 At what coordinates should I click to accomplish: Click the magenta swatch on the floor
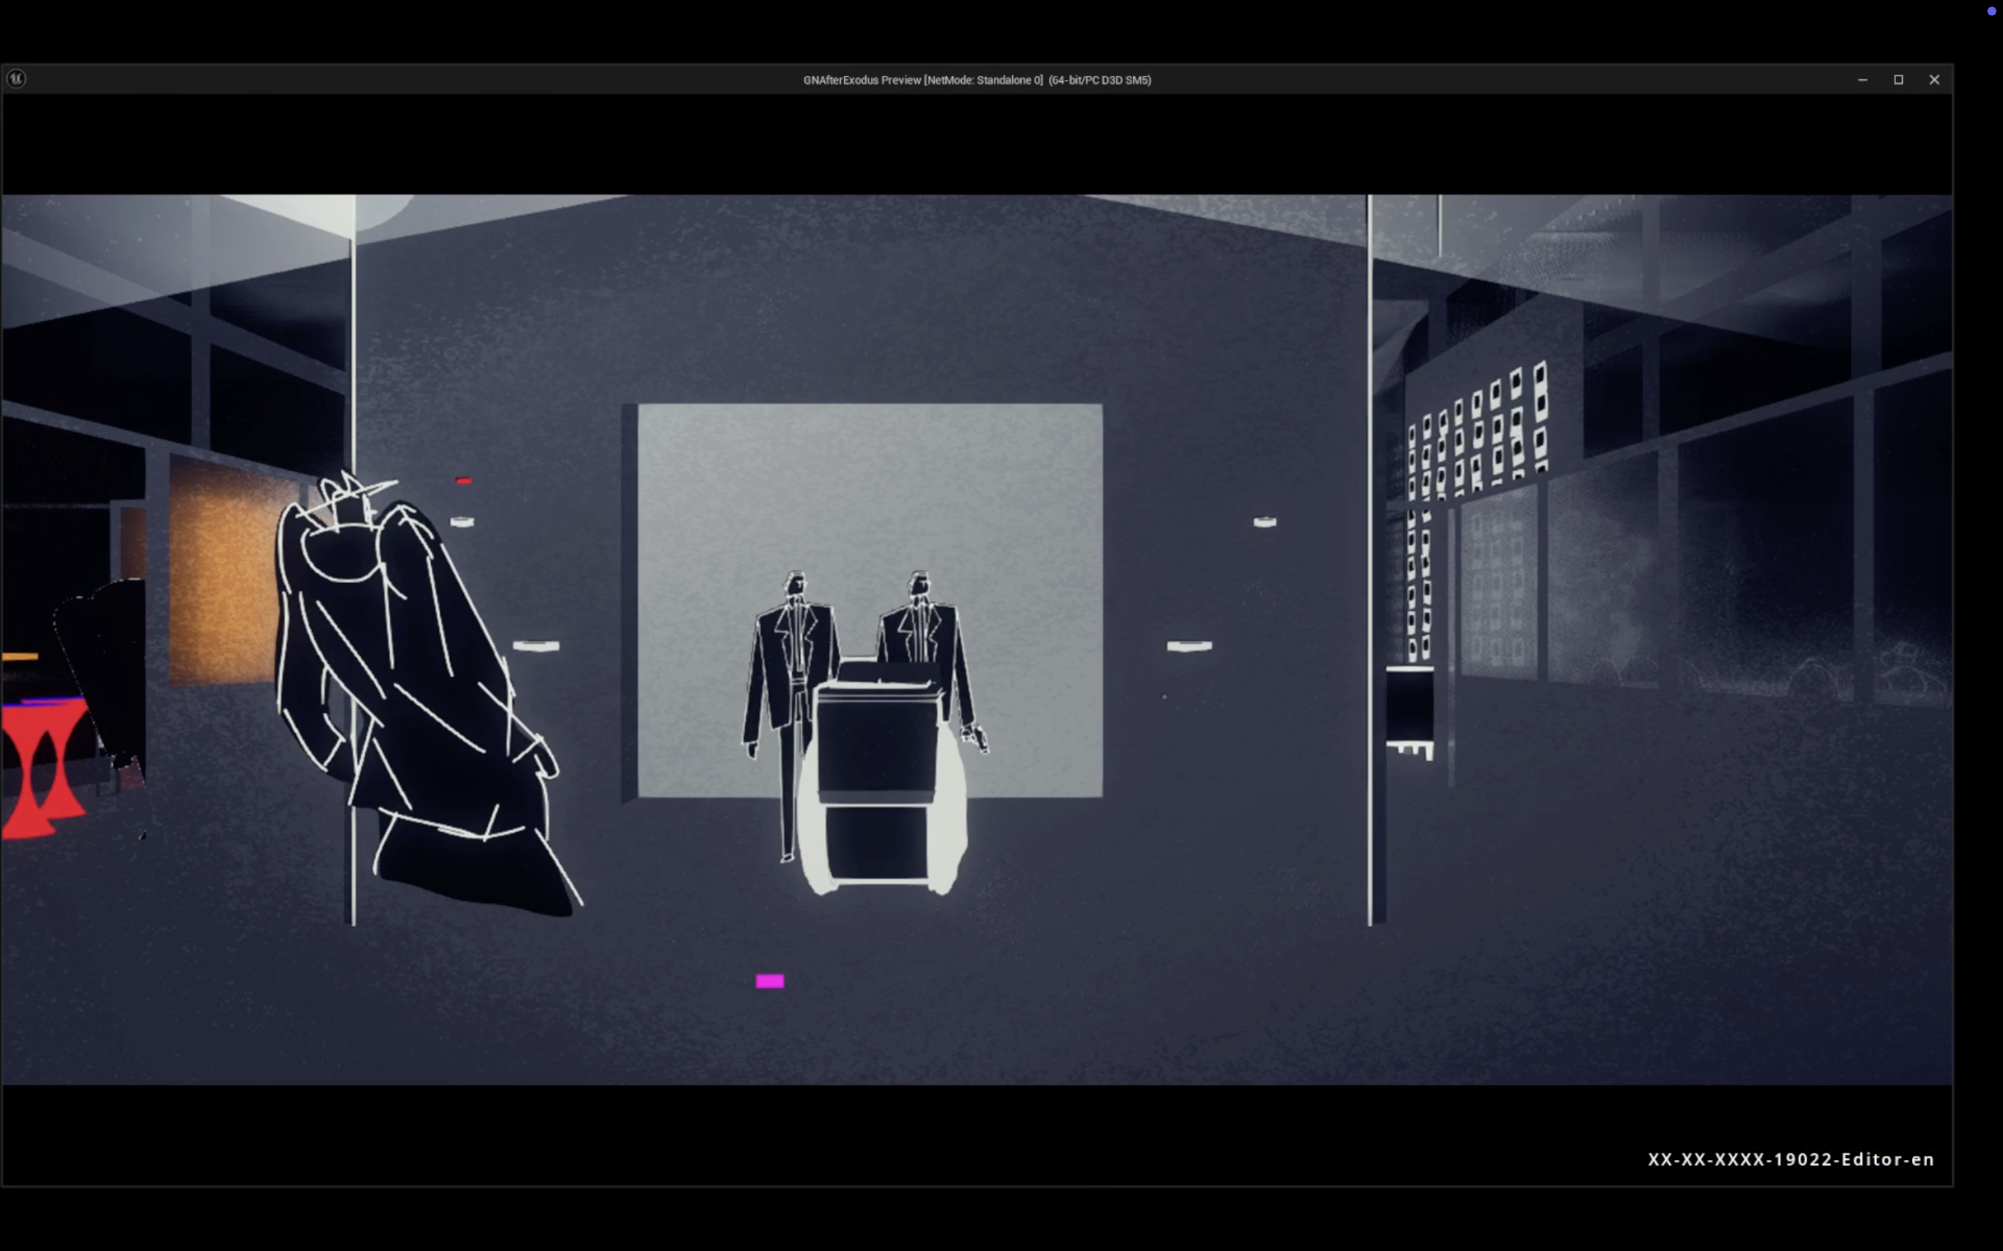point(770,981)
